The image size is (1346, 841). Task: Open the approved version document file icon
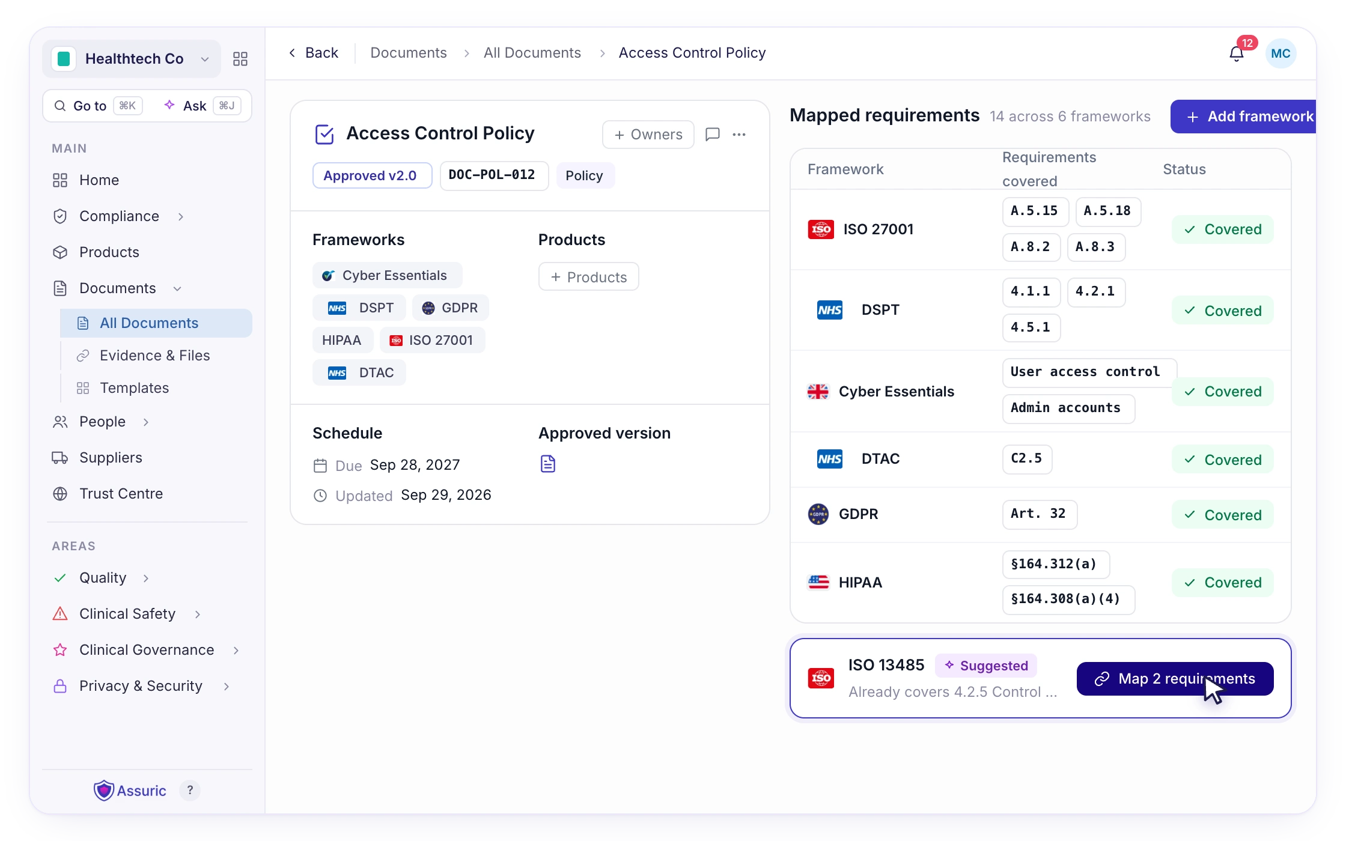(x=548, y=464)
